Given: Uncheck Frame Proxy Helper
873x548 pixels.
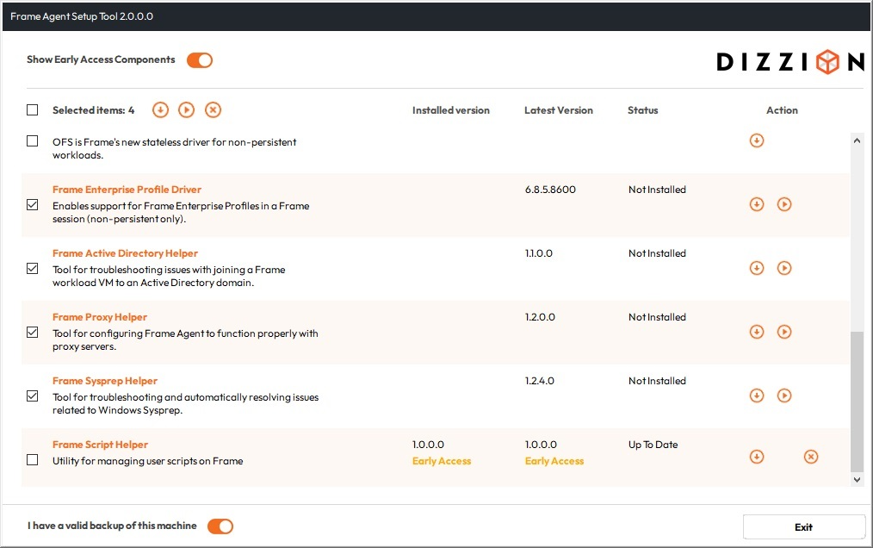Looking at the screenshot, I should pyautogui.click(x=32, y=332).
